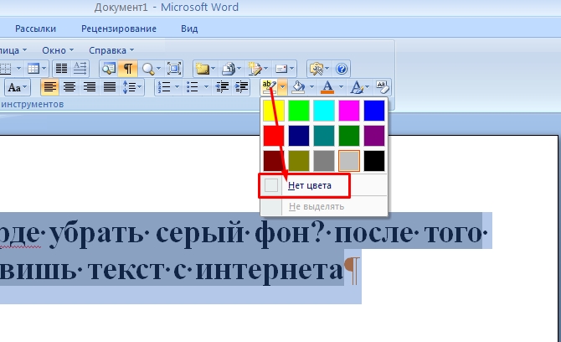
Task: Pick the light gray highlight swatch
Action: click(x=349, y=161)
